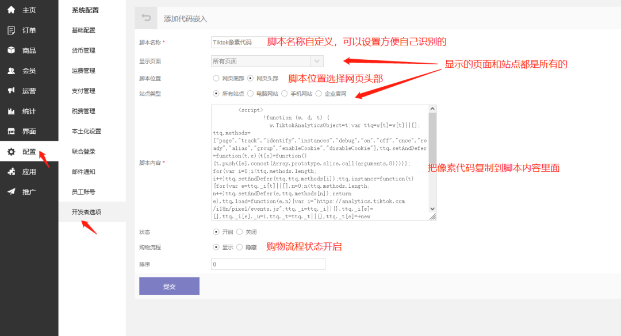Screen dimensions: 621x336
Task: Click the members icon beside 会员
Action: pos(11,71)
